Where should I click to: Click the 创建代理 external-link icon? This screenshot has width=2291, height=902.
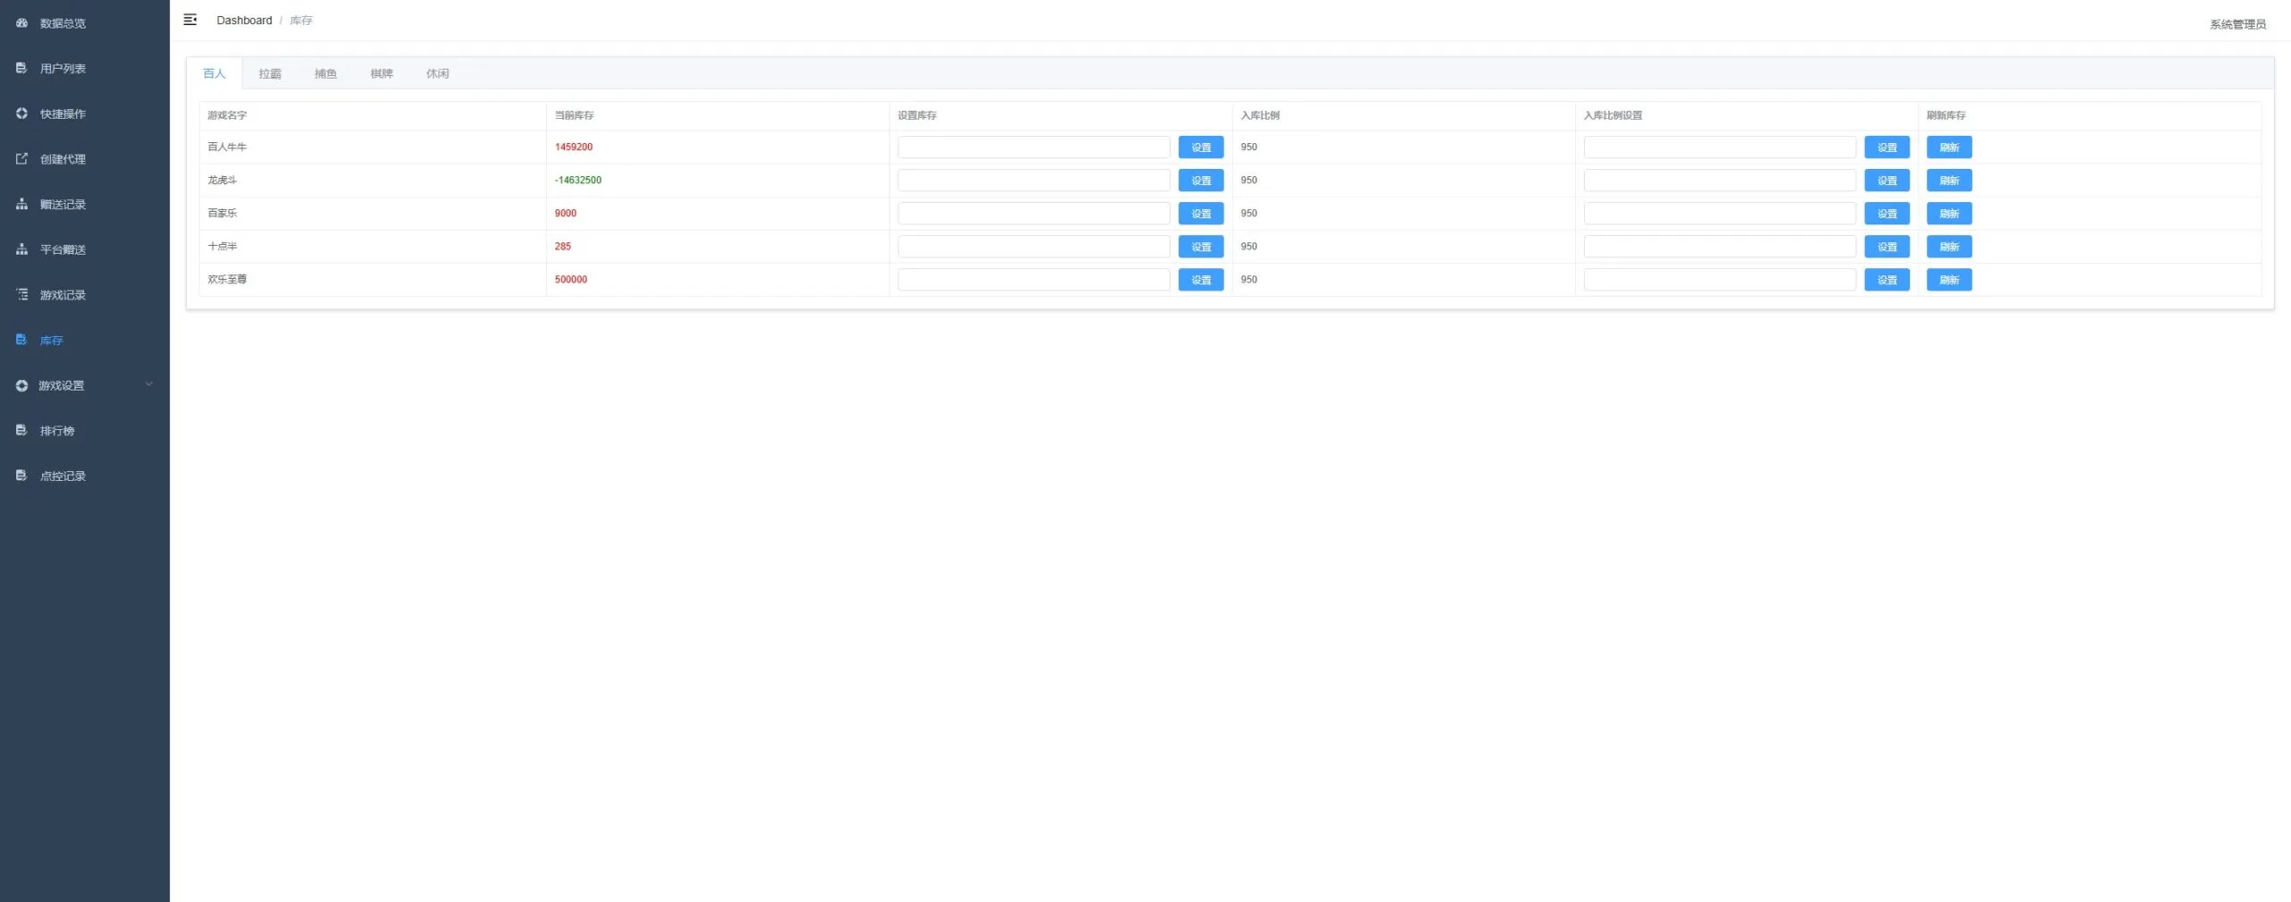pyautogui.click(x=21, y=158)
